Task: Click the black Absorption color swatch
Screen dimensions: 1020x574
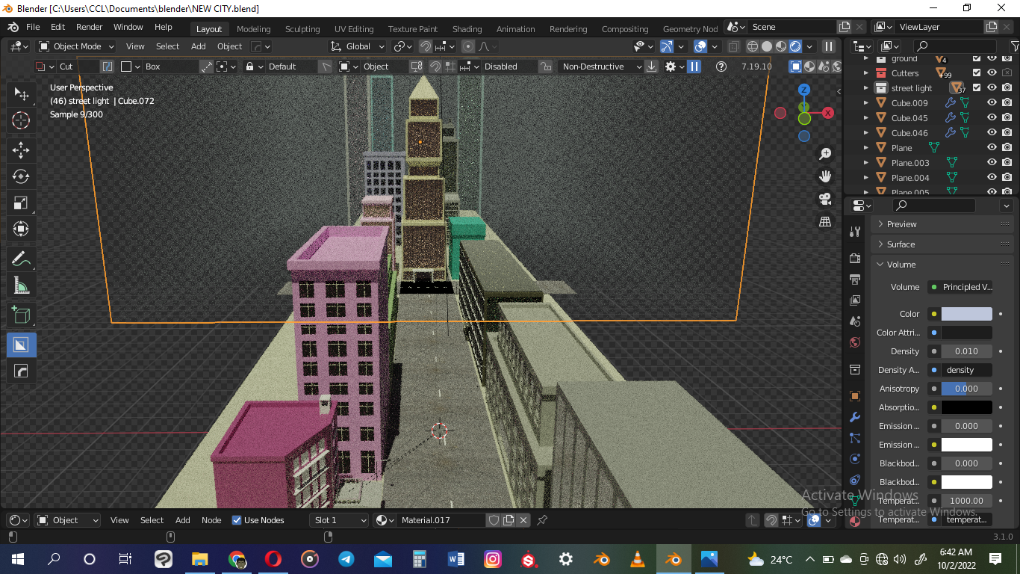Action: [967, 407]
